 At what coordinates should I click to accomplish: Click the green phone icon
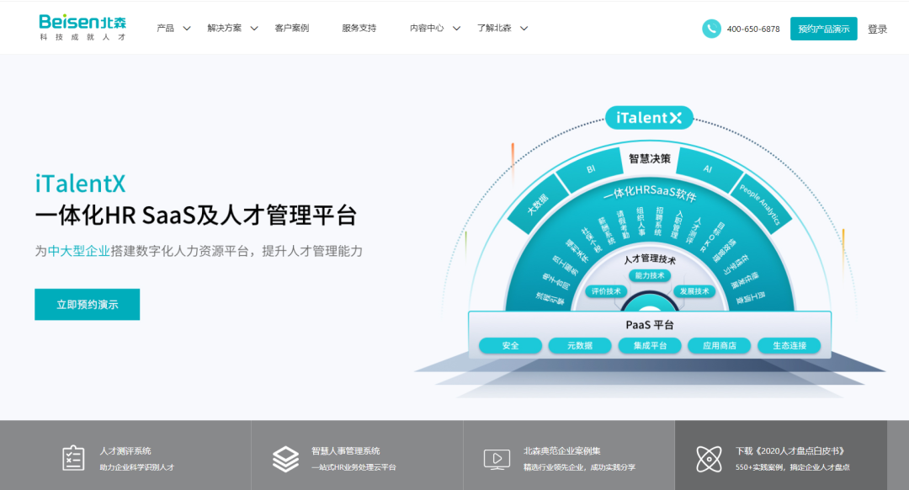tap(711, 29)
